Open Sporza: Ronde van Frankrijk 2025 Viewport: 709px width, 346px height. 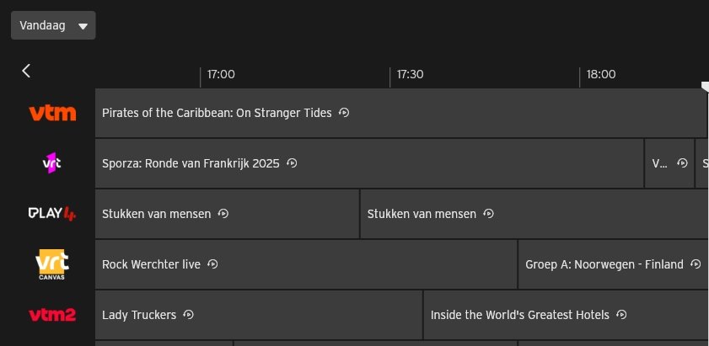tap(190, 163)
